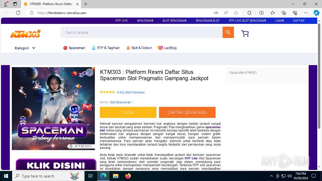The height and width of the screenshot is (181, 322).
Task: Click the camera icon on product image
Action: [x=89, y=72]
